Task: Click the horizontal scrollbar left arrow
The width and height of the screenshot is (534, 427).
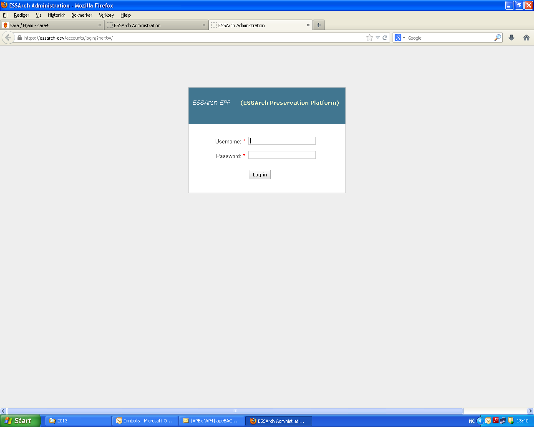Action: tap(3, 411)
